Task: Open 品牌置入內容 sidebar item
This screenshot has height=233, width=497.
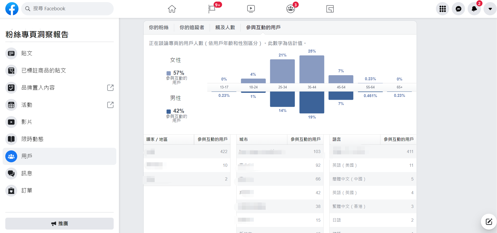Action: click(59, 88)
